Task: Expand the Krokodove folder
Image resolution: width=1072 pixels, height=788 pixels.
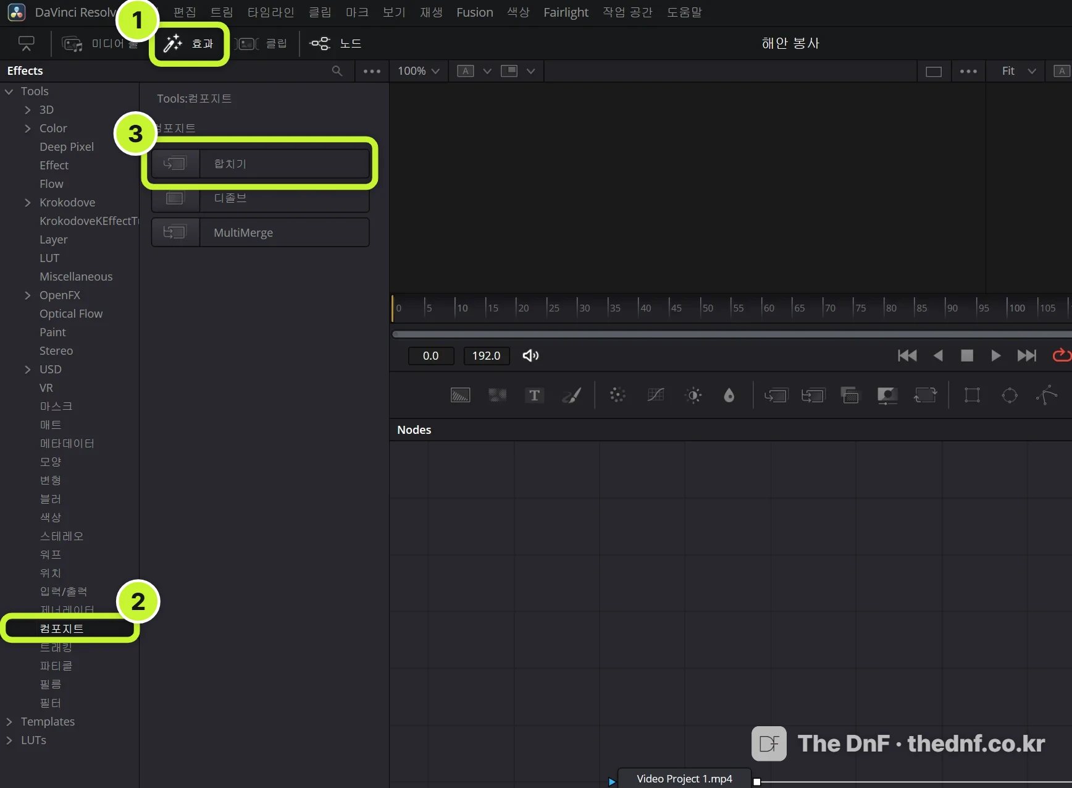Action: [28, 203]
